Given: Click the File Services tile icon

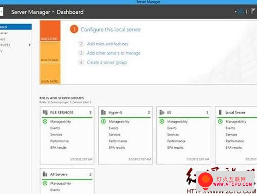Looking at the screenshot, I should (45, 112).
